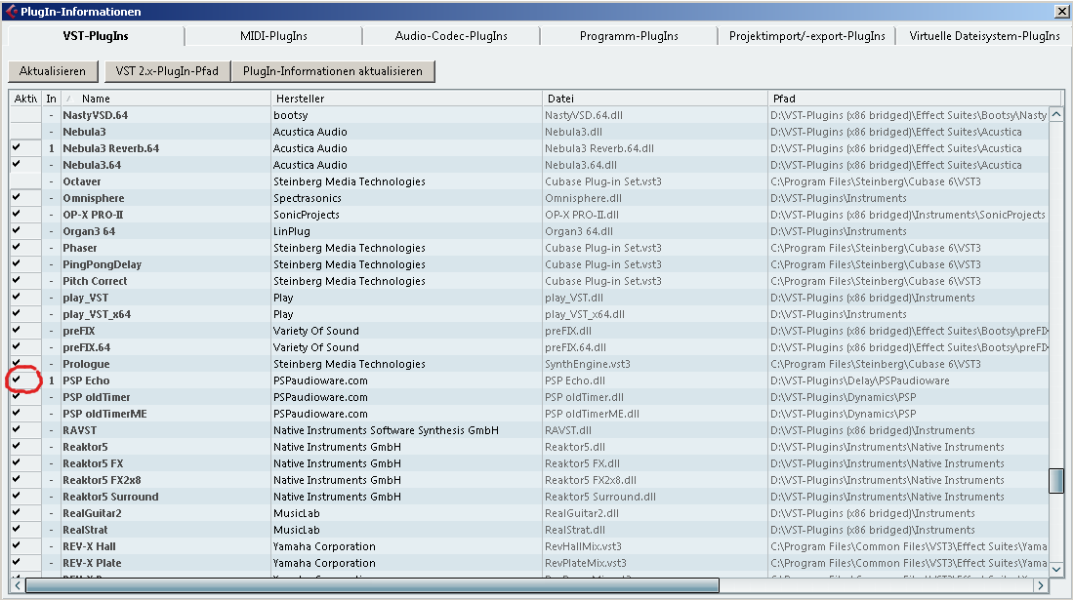Select the RAVST plugin name

79,430
